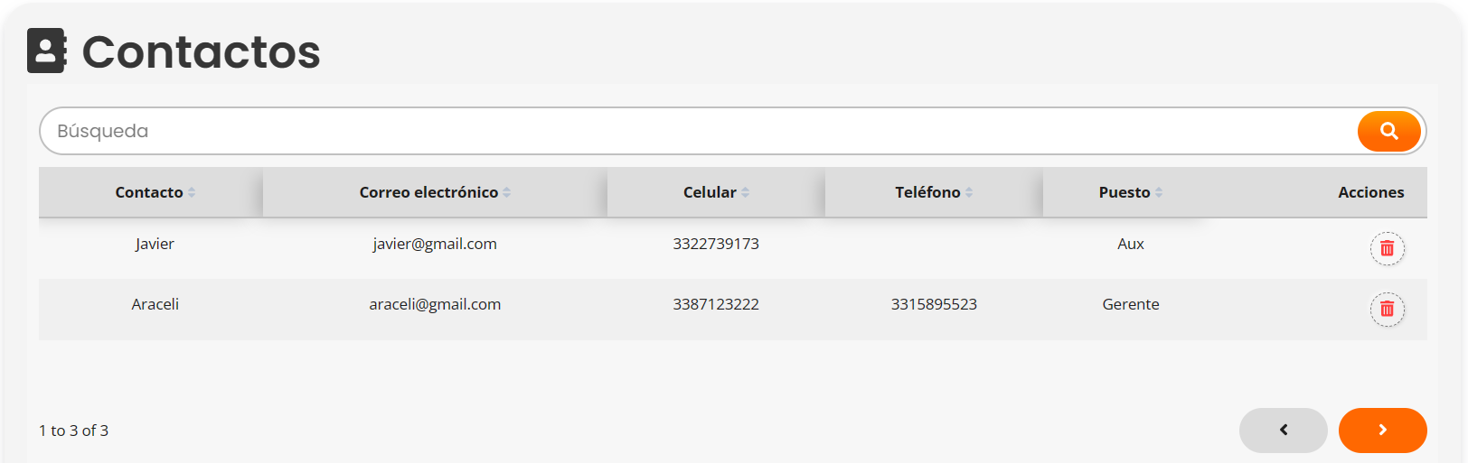Click the orange search magnifier button
1468x463 pixels.
(x=1388, y=132)
